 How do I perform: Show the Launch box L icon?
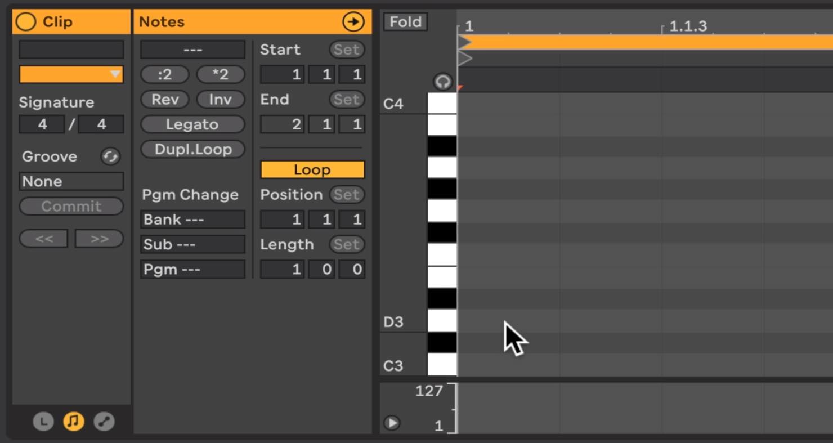(43, 421)
